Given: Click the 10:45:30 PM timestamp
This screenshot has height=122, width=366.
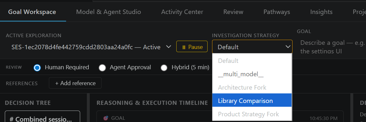Looking at the screenshot, I should click(x=324, y=118).
